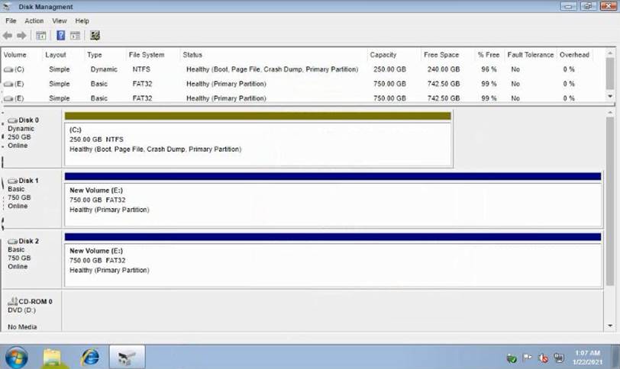The width and height of the screenshot is (620, 369).
Task: Open the Action menu
Action: tap(34, 21)
